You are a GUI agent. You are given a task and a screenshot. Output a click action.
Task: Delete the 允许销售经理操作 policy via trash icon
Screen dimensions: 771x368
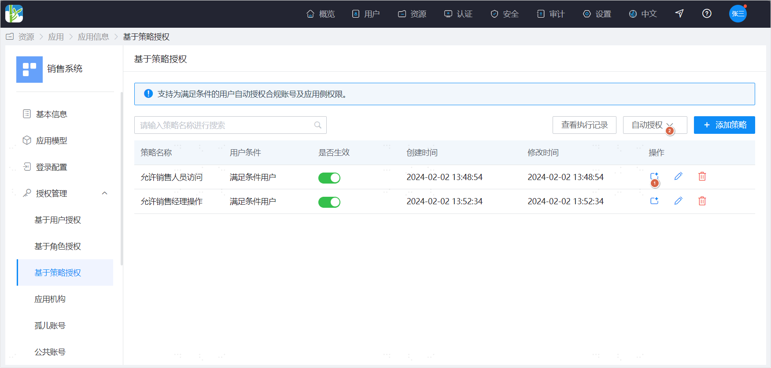click(702, 201)
